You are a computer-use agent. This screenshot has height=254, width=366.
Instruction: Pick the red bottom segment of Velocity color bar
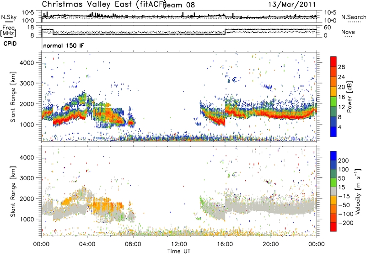coord(334,227)
